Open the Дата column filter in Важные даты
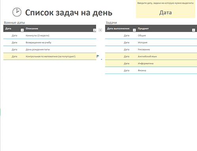 pyautogui.click(x=22, y=30)
